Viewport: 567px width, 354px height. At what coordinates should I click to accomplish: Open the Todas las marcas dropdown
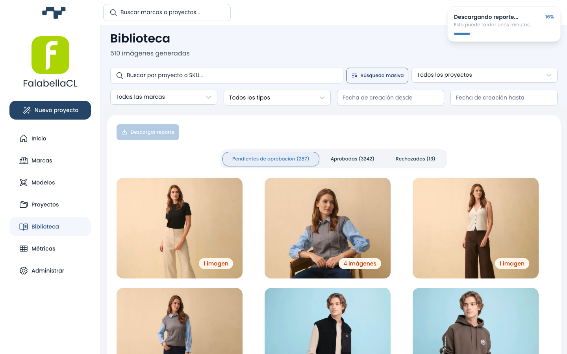(164, 97)
